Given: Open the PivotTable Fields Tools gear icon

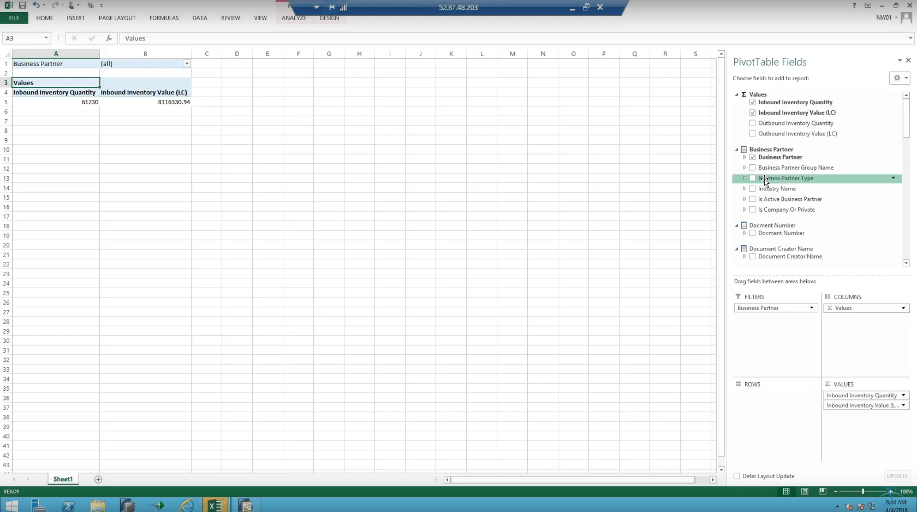Looking at the screenshot, I should click(x=897, y=78).
